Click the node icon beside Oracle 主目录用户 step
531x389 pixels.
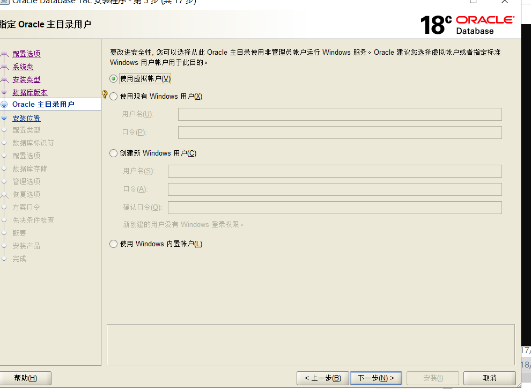(4, 104)
